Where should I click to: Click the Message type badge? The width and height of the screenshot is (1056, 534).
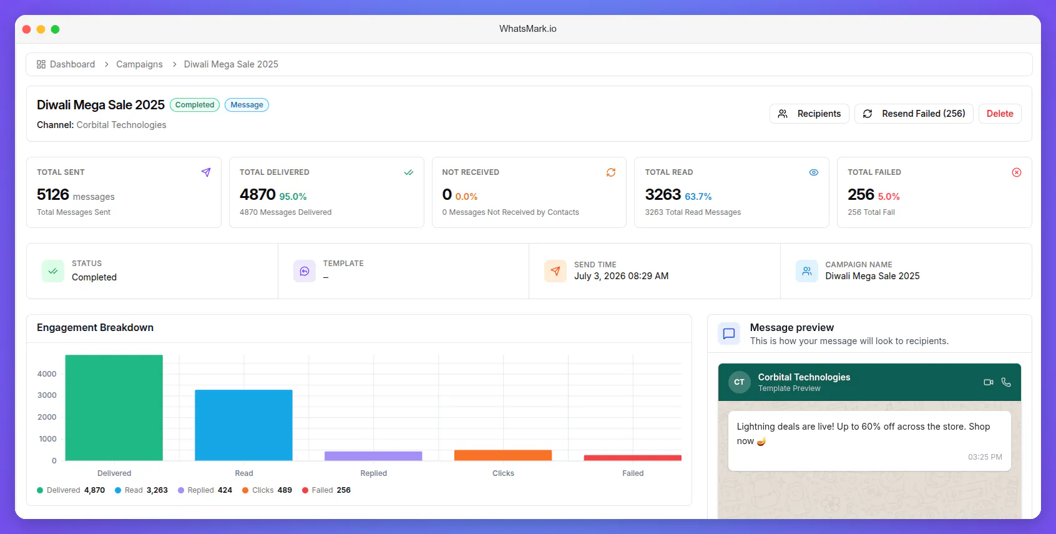[247, 105]
